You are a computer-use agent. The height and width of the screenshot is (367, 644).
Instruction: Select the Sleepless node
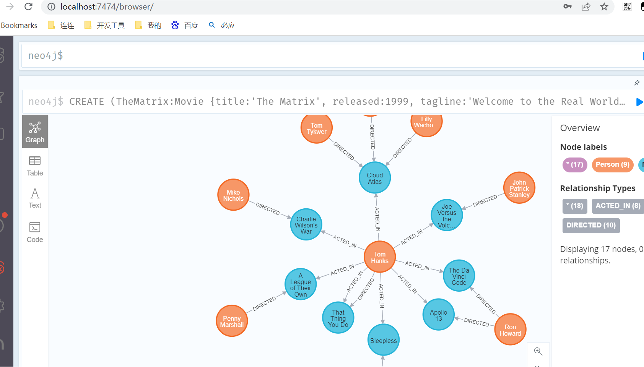coord(384,340)
